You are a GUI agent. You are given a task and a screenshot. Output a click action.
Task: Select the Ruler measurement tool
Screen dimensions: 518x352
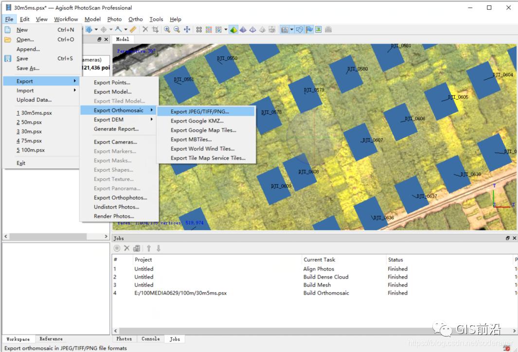[x=133, y=30]
